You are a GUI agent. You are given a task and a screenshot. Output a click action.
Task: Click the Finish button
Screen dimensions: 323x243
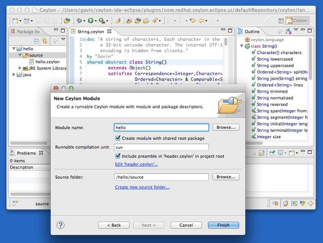point(224,225)
